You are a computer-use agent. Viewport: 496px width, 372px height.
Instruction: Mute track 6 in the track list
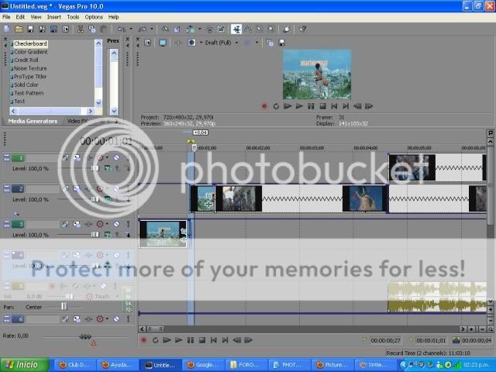[x=116, y=319]
